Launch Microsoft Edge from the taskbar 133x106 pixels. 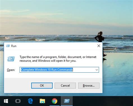click(x=30, y=101)
